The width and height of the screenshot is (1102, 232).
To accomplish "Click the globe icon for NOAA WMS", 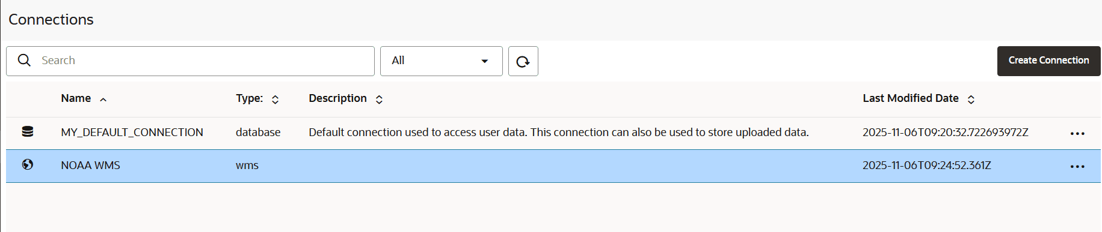I will coord(28,164).
